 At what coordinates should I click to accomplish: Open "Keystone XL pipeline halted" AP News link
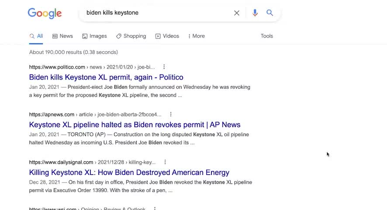click(135, 125)
